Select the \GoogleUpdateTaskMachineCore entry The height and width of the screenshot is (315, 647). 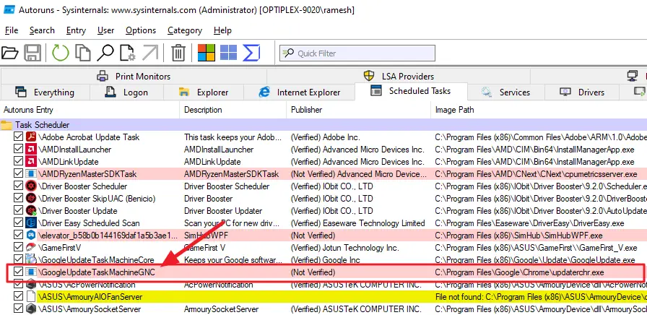96,260
